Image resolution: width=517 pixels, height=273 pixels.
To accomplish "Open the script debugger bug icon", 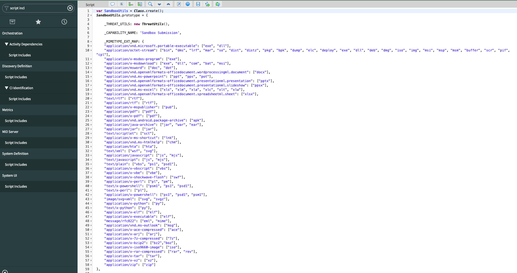I will (218, 4).
